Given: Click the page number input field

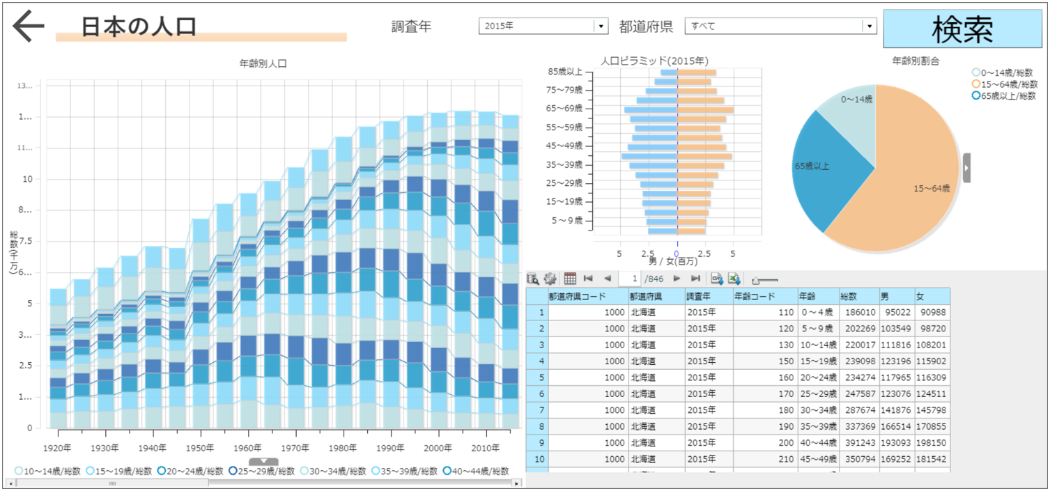Looking at the screenshot, I should click(630, 279).
